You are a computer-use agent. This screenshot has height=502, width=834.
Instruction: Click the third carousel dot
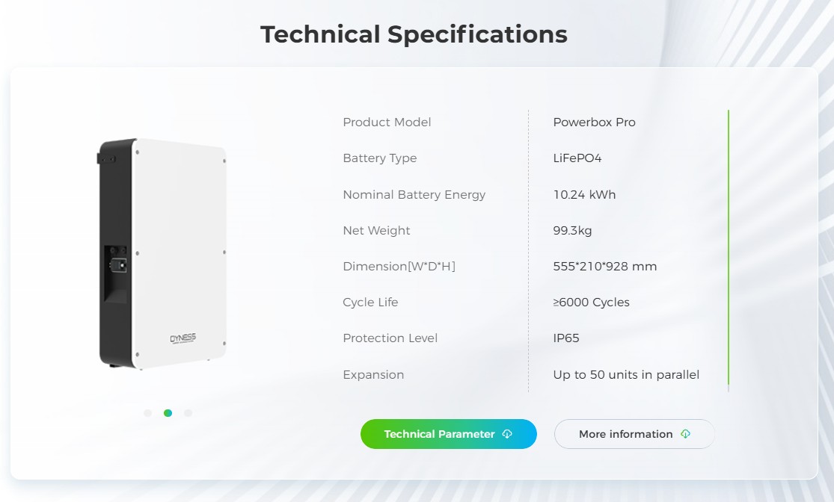(x=188, y=412)
